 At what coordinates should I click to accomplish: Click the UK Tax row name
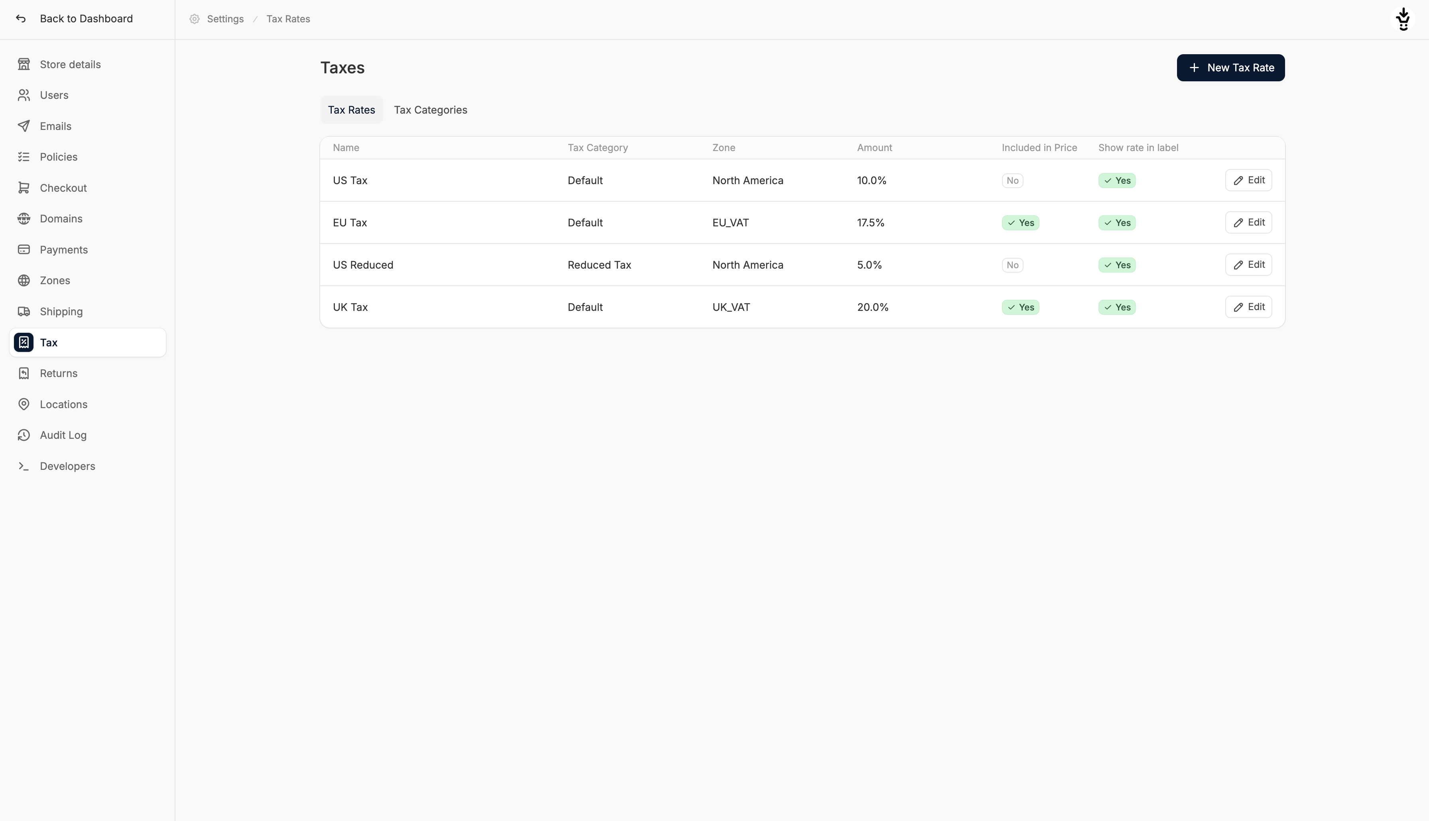[x=350, y=307]
